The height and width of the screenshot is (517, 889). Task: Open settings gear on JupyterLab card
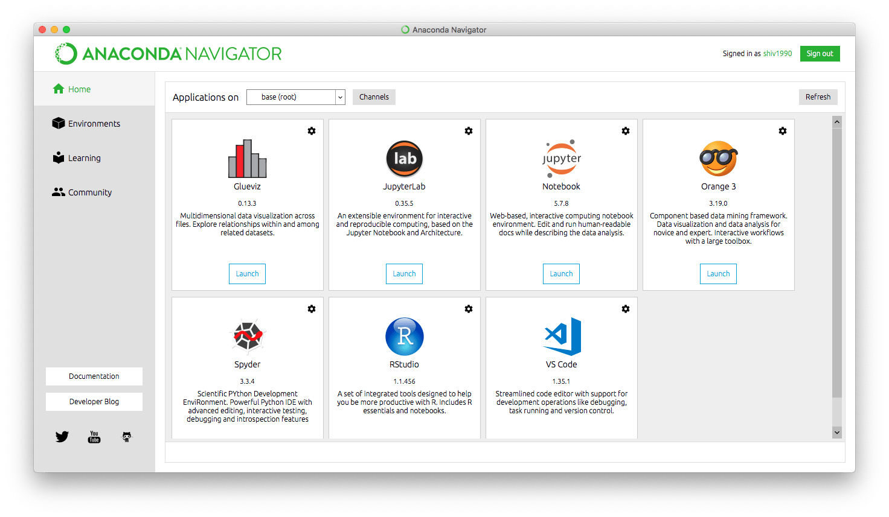click(469, 131)
